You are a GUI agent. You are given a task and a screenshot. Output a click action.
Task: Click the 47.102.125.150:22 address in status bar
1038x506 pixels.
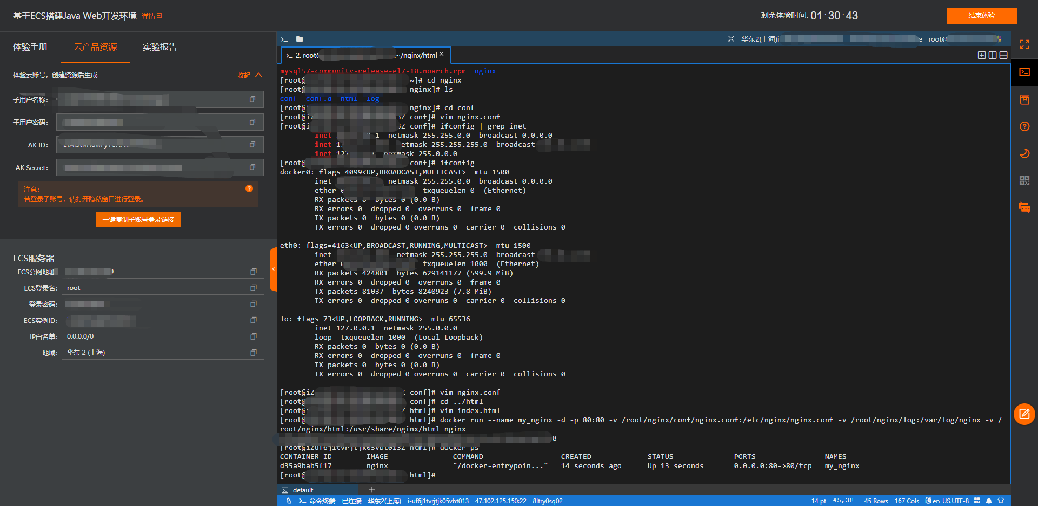(501, 501)
